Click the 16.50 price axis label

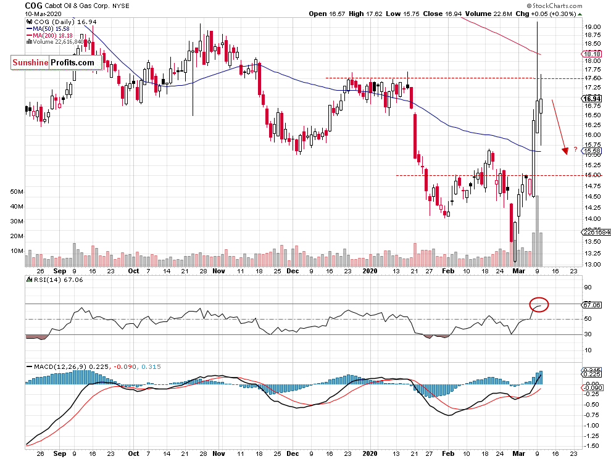(592, 115)
